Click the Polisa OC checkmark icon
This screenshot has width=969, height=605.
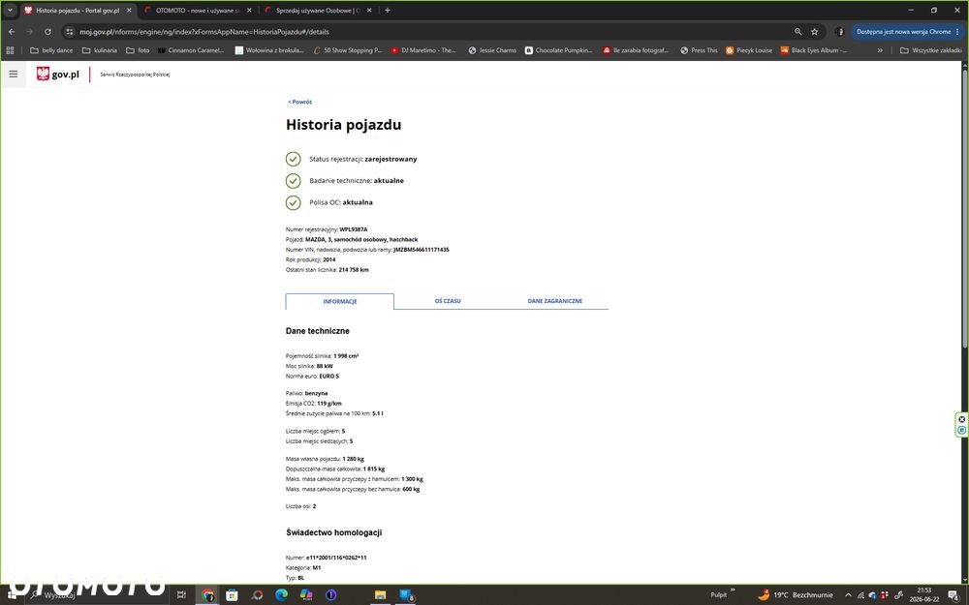click(293, 202)
